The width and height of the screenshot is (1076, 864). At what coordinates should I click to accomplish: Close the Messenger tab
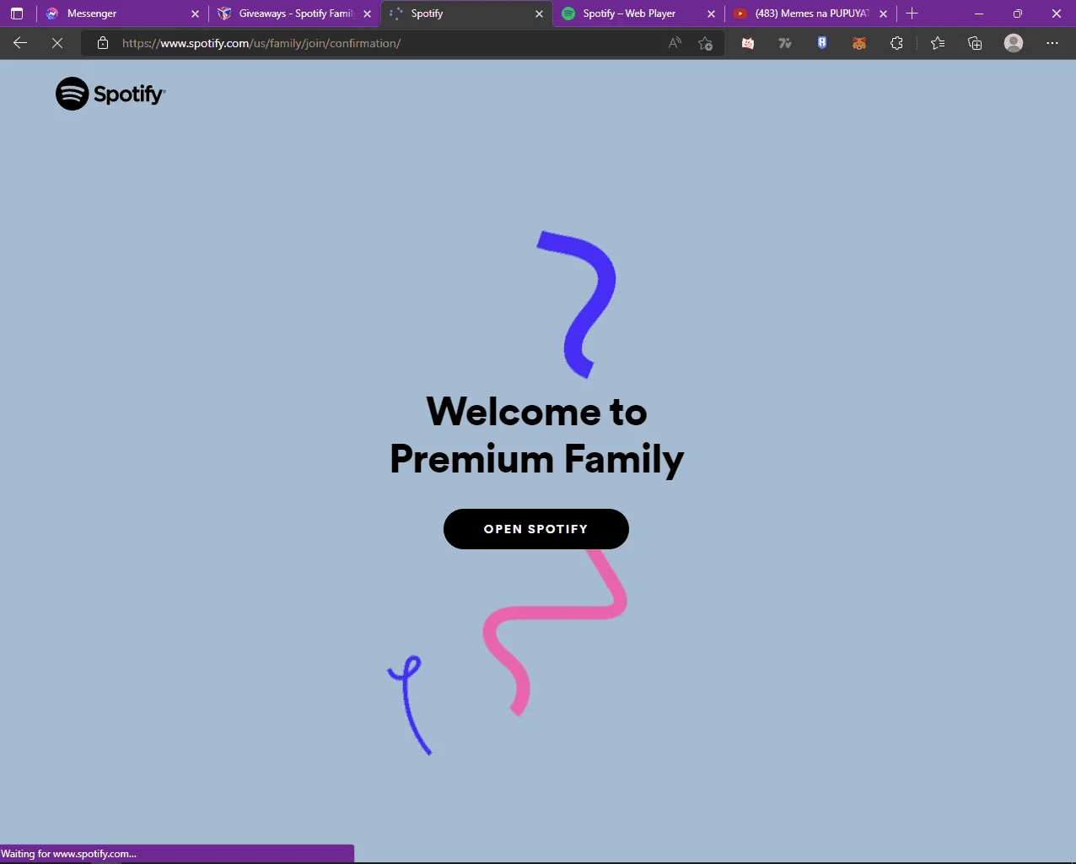[195, 13]
